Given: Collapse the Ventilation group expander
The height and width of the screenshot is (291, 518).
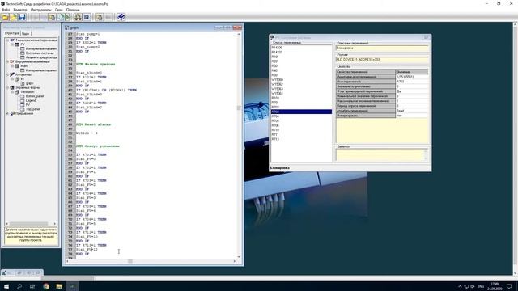Looking at the screenshot, I should 12,91.
